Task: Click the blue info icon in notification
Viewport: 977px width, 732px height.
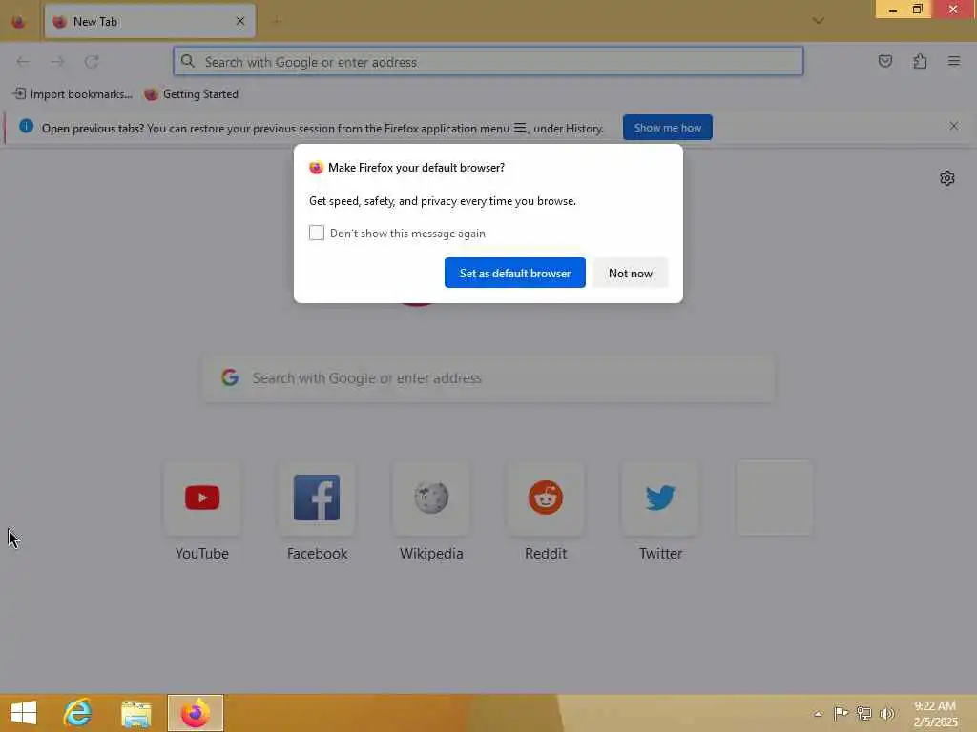Action: [26, 127]
